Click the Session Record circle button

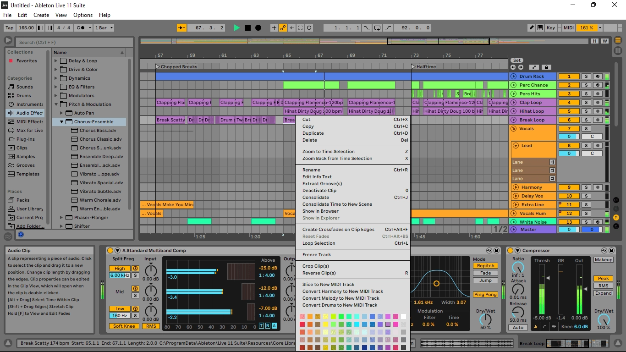tap(309, 28)
